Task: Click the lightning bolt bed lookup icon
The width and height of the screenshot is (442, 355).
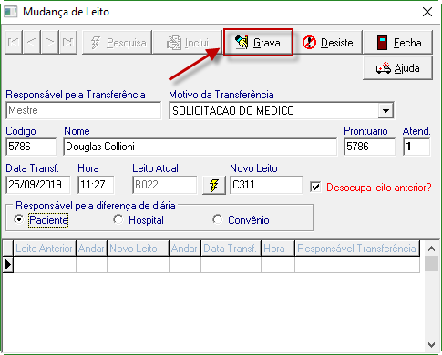Action: tap(214, 185)
